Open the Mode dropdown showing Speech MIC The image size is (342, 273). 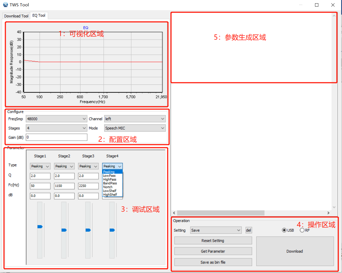(x=135, y=128)
